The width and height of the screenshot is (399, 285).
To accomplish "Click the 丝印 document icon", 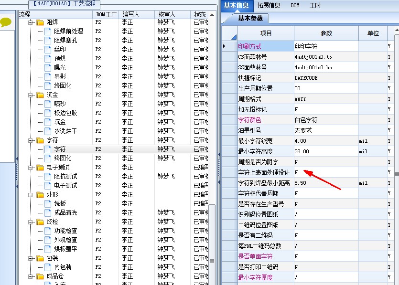I will point(48,49).
